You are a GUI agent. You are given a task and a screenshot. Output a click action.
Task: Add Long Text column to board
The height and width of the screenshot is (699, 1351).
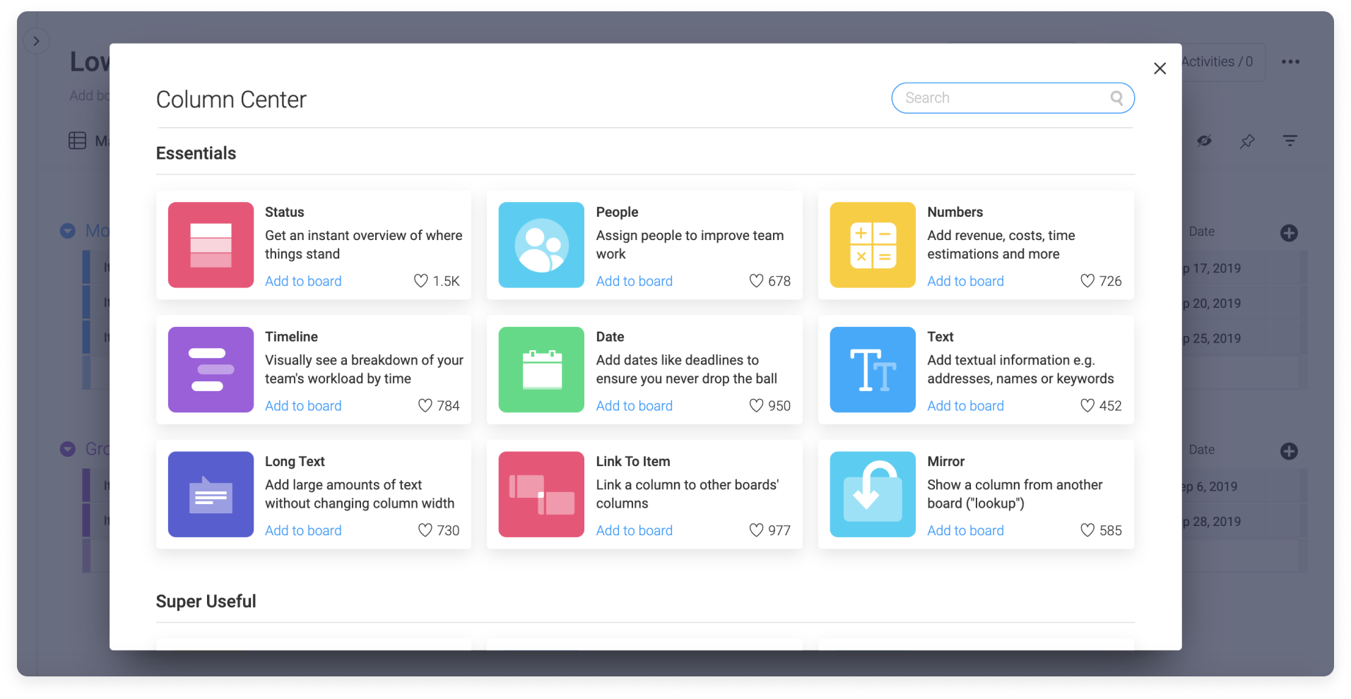point(303,530)
